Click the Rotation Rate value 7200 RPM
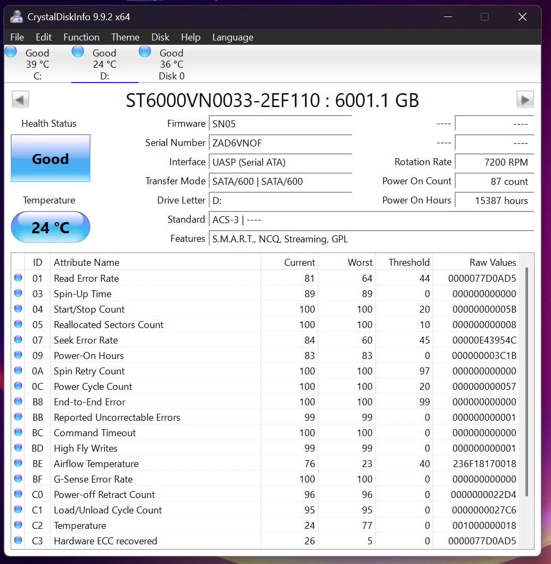Image resolution: width=551 pixels, height=564 pixels. click(x=495, y=162)
